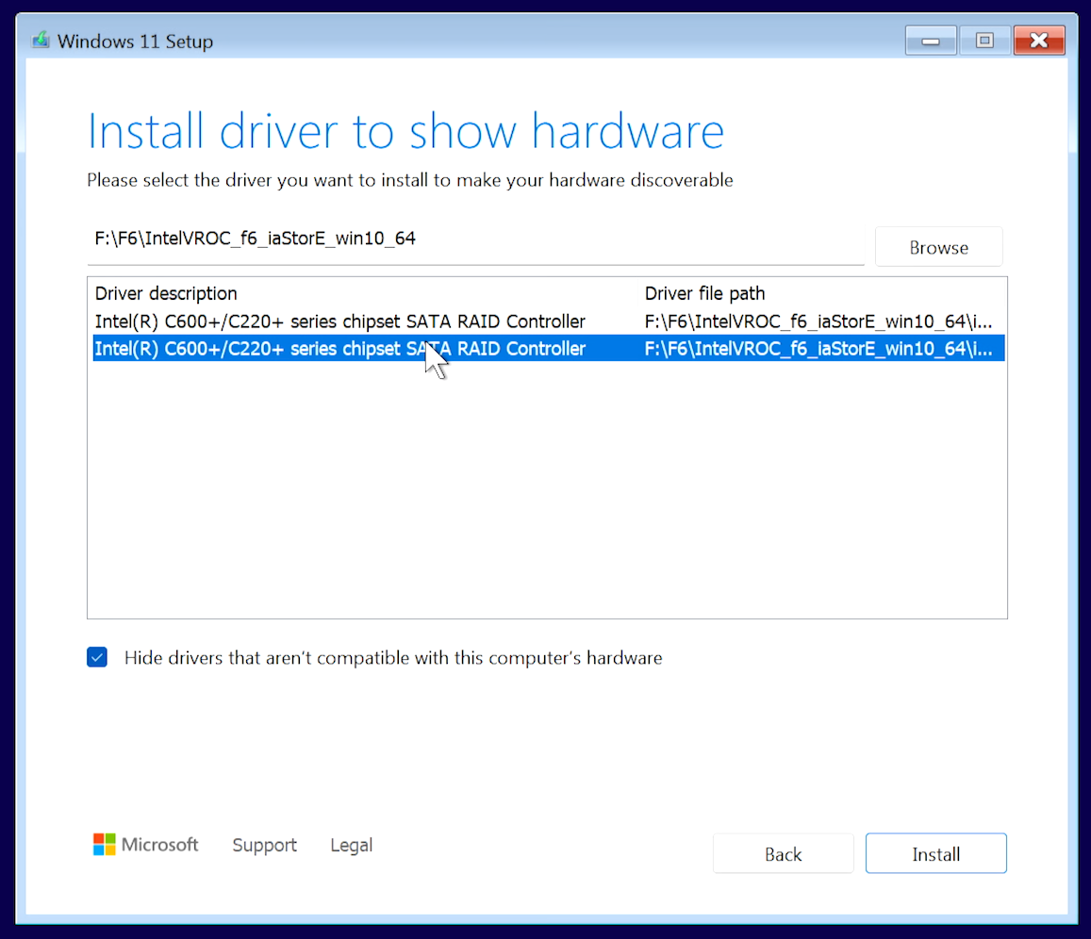Click the Hide drivers checkbox label text
Image resolution: width=1091 pixels, height=939 pixels.
point(393,658)
